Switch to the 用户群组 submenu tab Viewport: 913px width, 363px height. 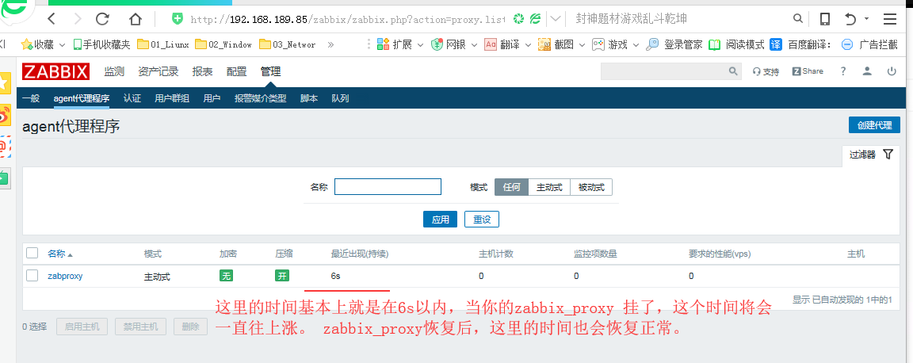point(172,98)
